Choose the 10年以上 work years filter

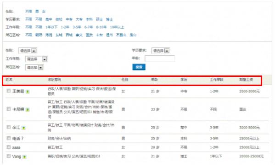117,27
